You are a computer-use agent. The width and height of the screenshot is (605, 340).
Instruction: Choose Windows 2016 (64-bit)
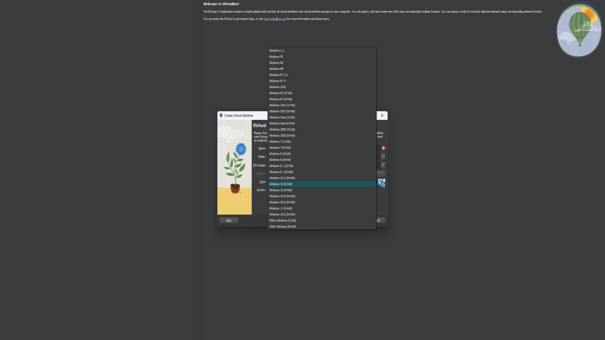pyautogui.click(x=322, y=196)
